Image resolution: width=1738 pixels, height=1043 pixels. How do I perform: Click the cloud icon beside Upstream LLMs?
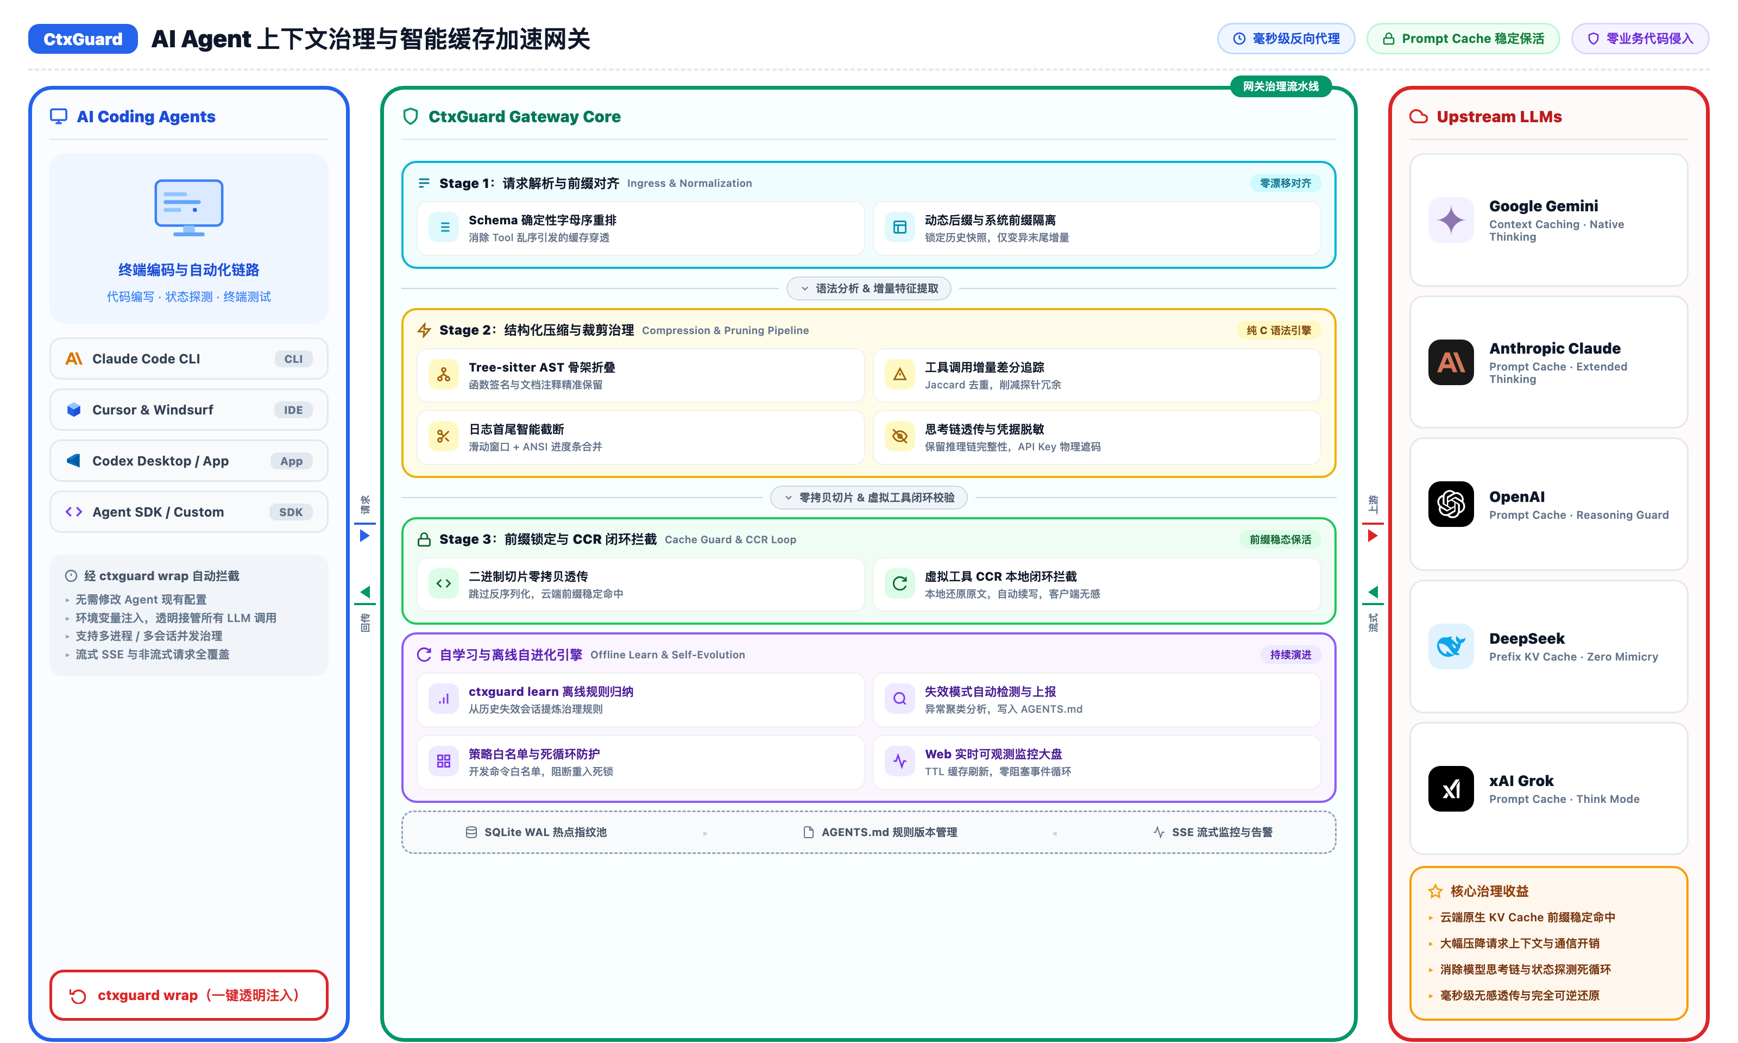[x=1418, y=117]
